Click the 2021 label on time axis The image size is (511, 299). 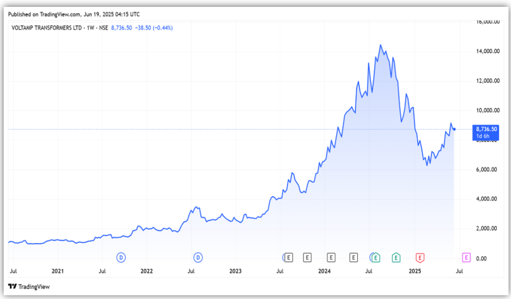pyautogui.click(x=58, y=271)
